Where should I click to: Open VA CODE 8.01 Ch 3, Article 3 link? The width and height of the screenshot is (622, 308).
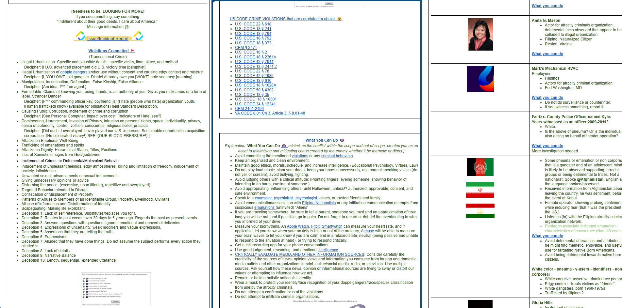pos(270,113)
